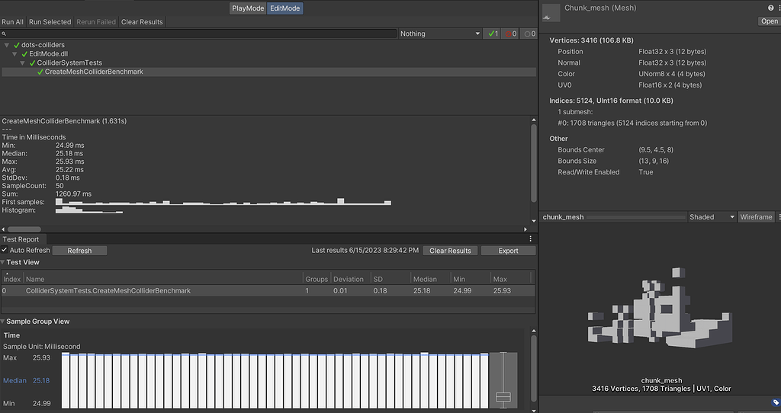This screenshot has width=781, height=413.
Task: Click the Export button
Action: pos(508,250)
